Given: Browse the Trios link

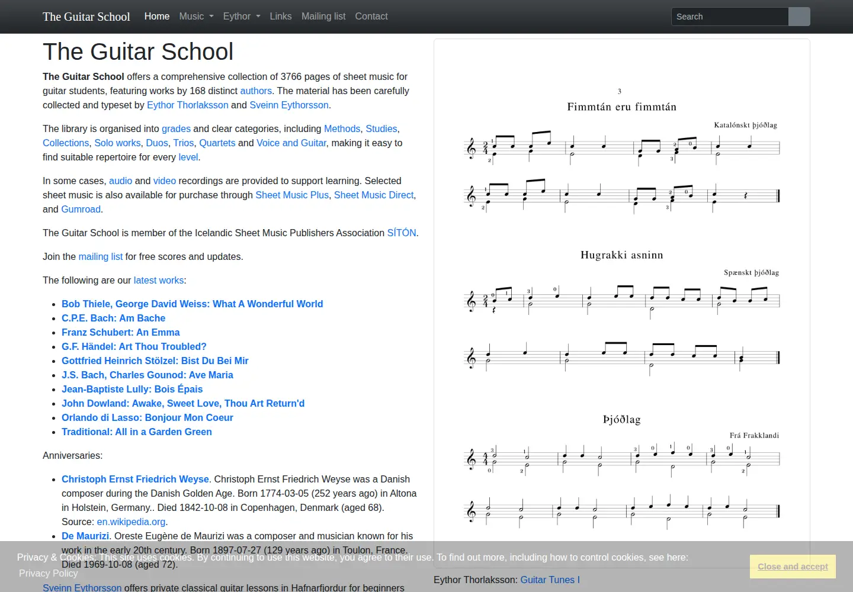Looking at the screenshot, I should coord(184,143).
